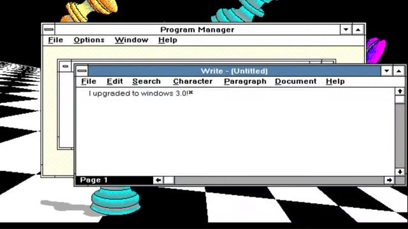Click the Write horizontal scrollbar track

tap(279, 180)
